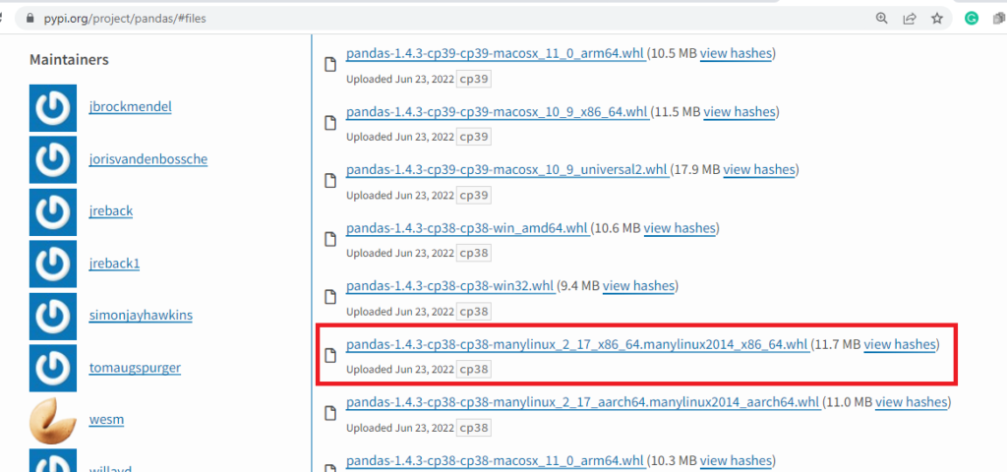This screenshot has width=1007, height=472.
Task: Click the Maintainers heading
Action: (x=70, y=60)
